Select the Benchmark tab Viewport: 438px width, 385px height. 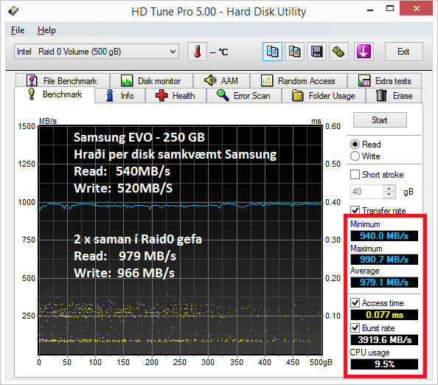click(55, 94)
